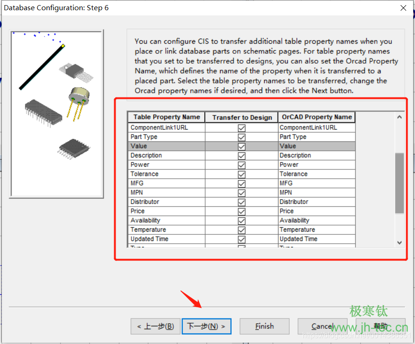The height and width of the screenshot is (344, 415).
Task: Edit the Distributor OrCAD Property Name cell
Action: click(317, 202)
